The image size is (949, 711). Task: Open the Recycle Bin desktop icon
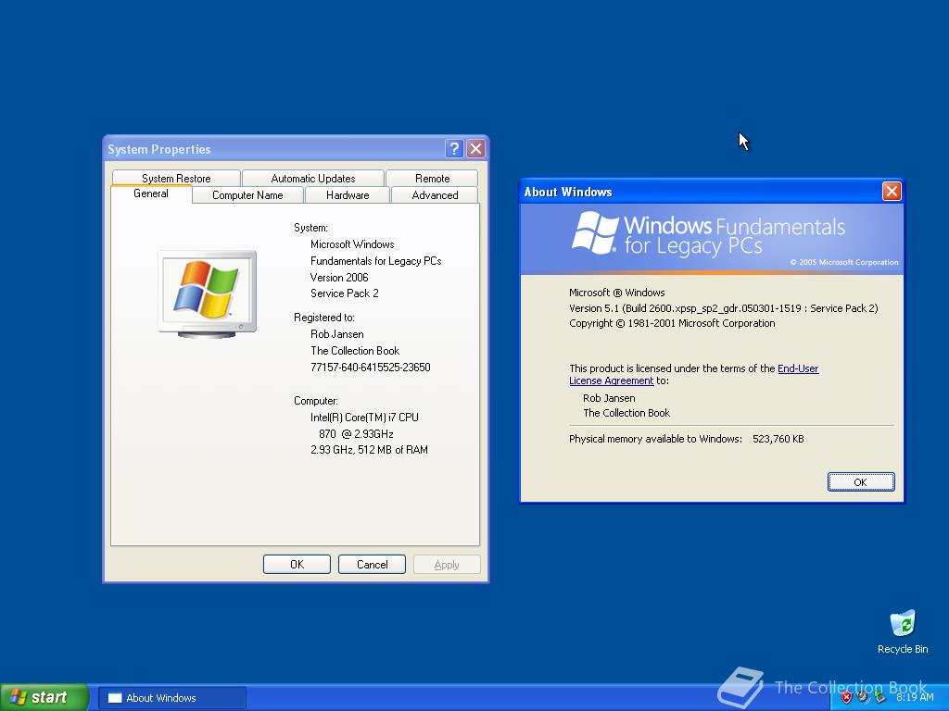[x=903, y=631]
